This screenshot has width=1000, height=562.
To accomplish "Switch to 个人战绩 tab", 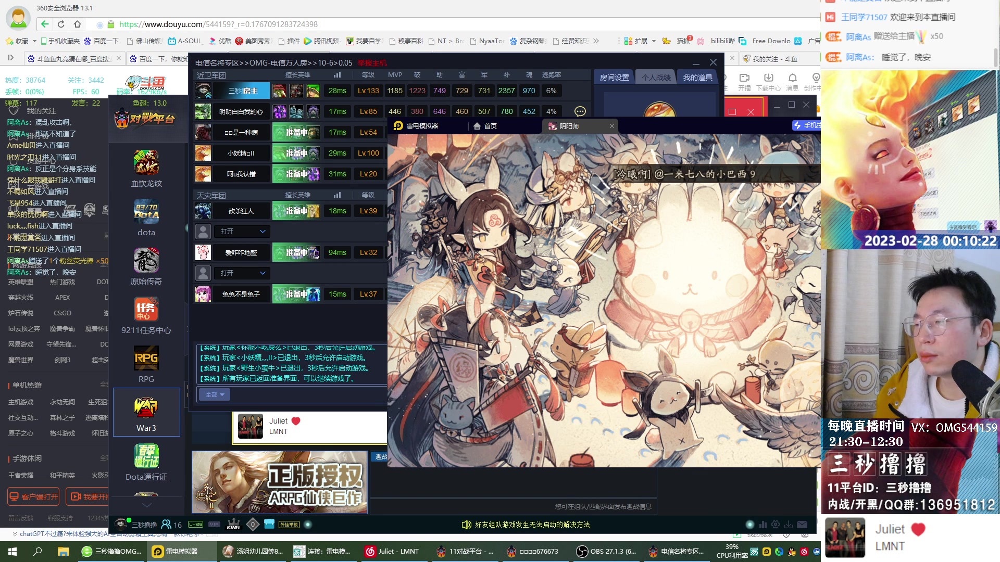I will coord(656,78).
